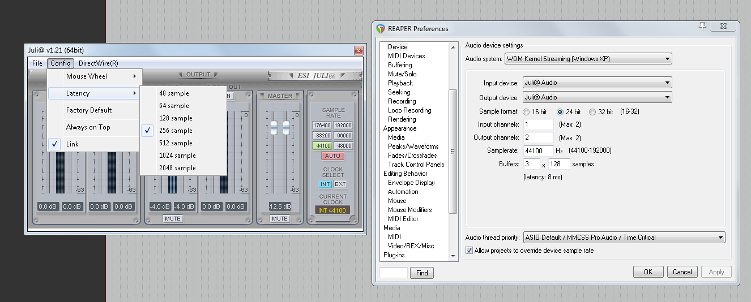Click the highlighted 44100 sample rate button
The height and width of the screenshot is (302, 751).
point(322,146)
